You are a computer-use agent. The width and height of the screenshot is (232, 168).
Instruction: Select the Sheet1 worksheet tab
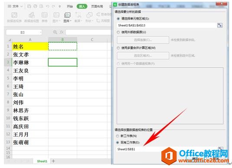tap(42, 161)
